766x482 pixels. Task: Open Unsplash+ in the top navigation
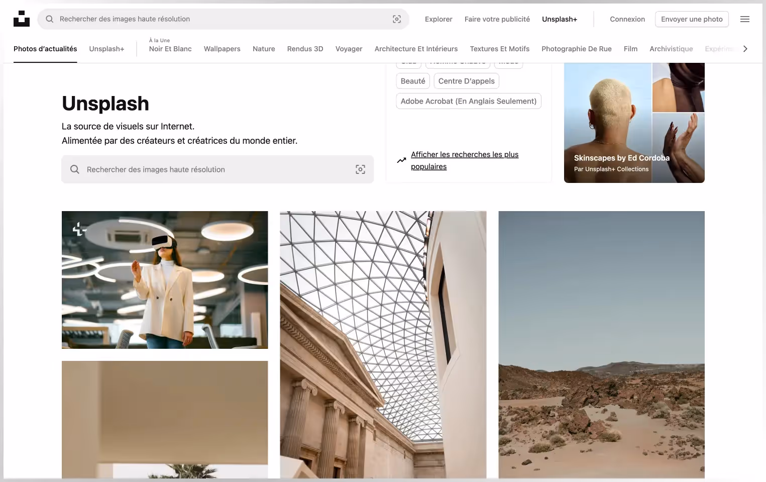click(560, 19)
